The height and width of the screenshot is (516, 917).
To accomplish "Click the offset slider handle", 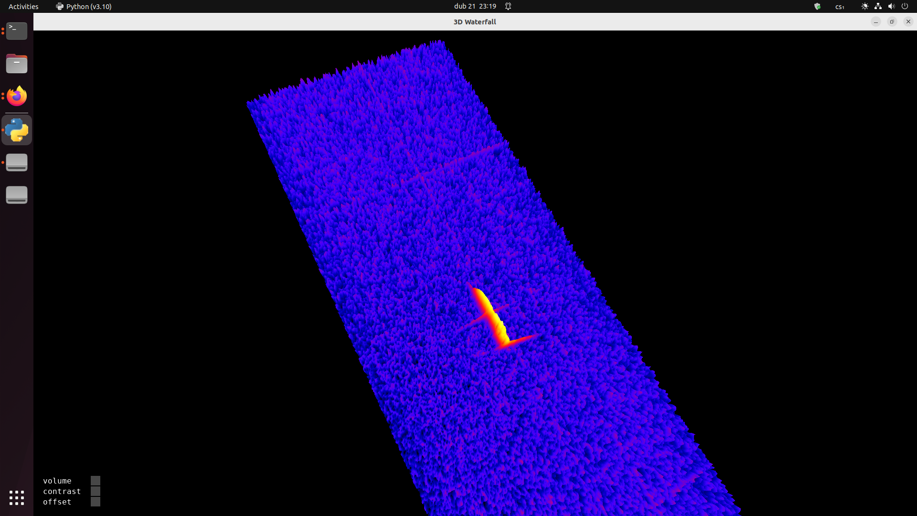I will coord(96,502).
